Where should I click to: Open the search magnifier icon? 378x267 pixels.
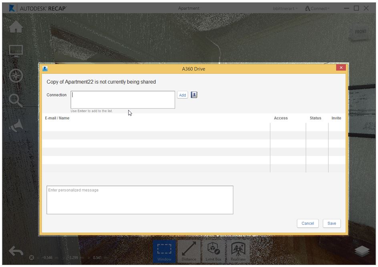(x=16, y=101)
